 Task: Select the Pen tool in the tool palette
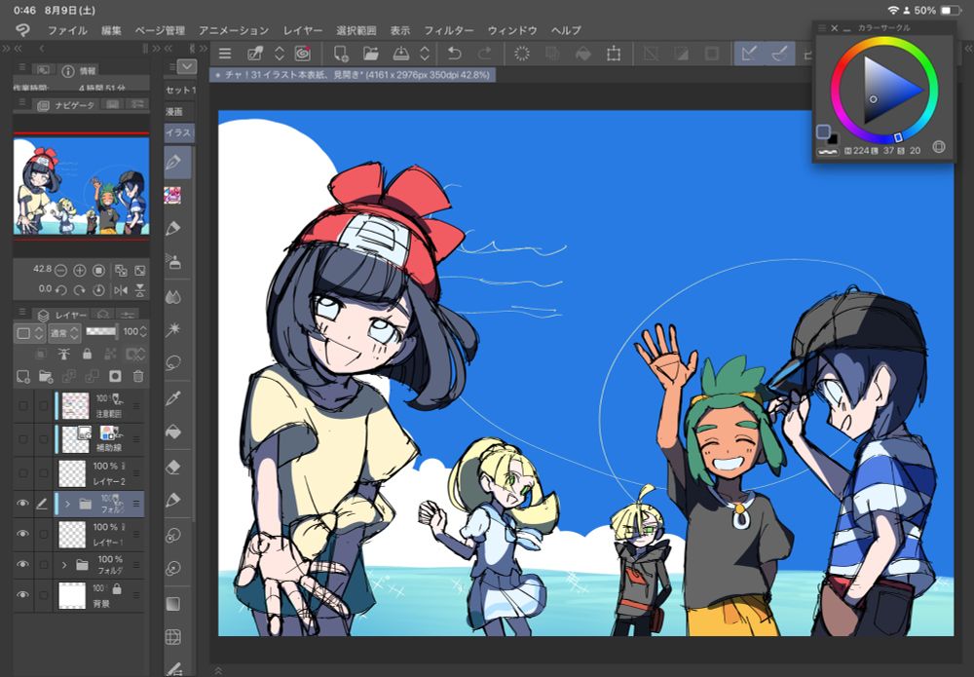175,162
